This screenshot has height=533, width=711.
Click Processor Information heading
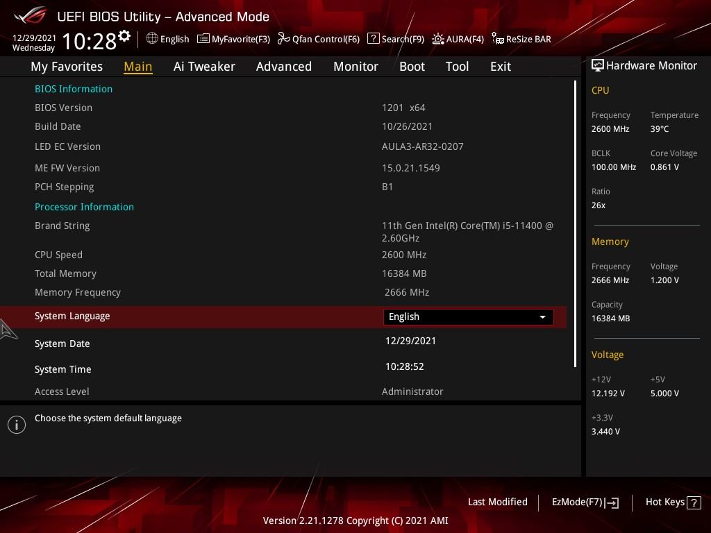coord(84,207)
